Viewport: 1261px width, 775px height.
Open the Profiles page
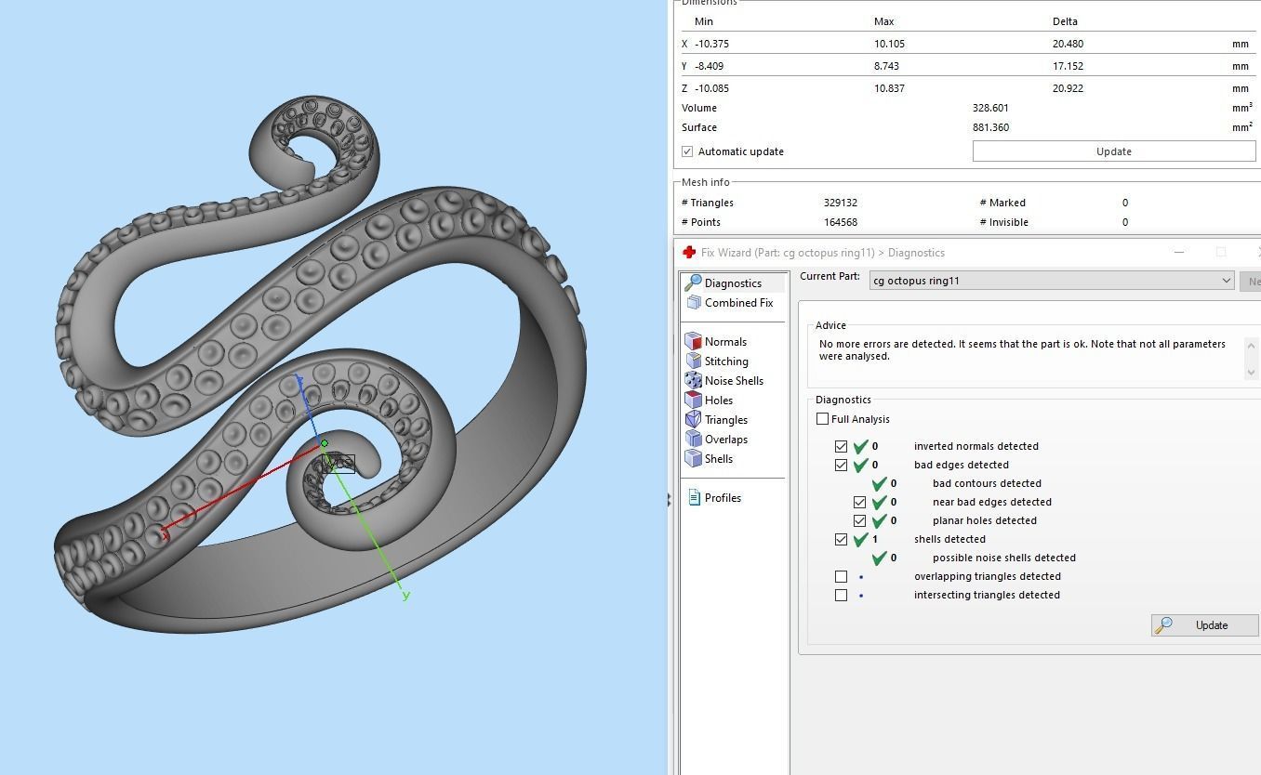pos(723,498)
